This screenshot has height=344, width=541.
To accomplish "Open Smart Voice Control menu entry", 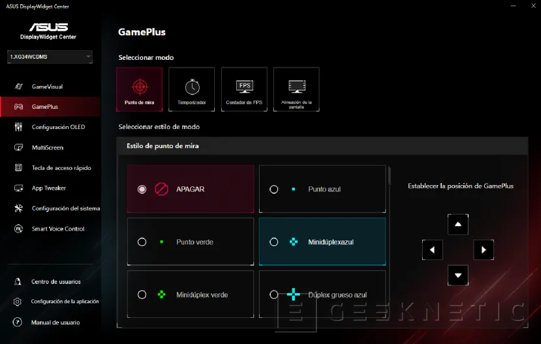I will [50, 229].
